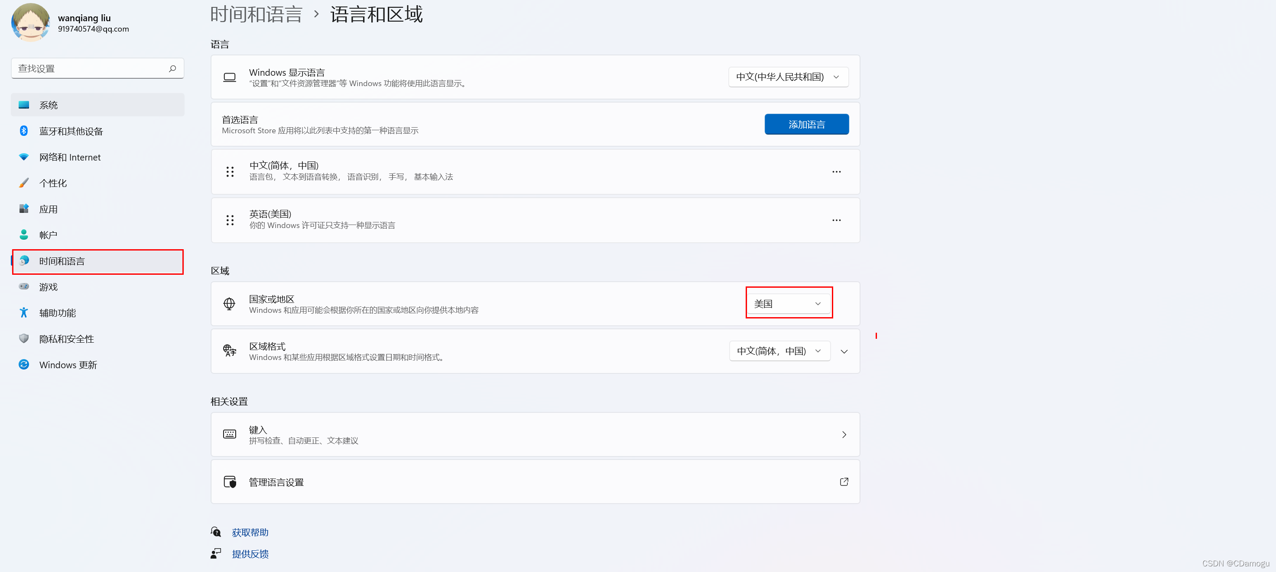Viewport: 1276px width, 572px height.
Task: Click the 辅助功能 accessibility icon
Action: tap(24, 313)
